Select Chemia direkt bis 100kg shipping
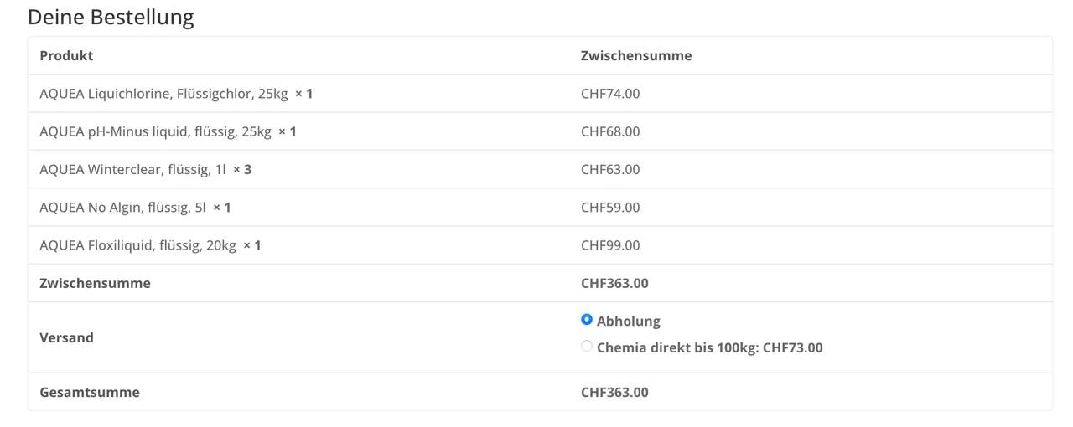 click(587, 347)
